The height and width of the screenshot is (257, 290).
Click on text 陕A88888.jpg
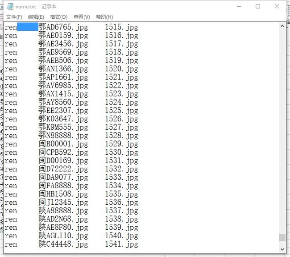pos(63,211)
